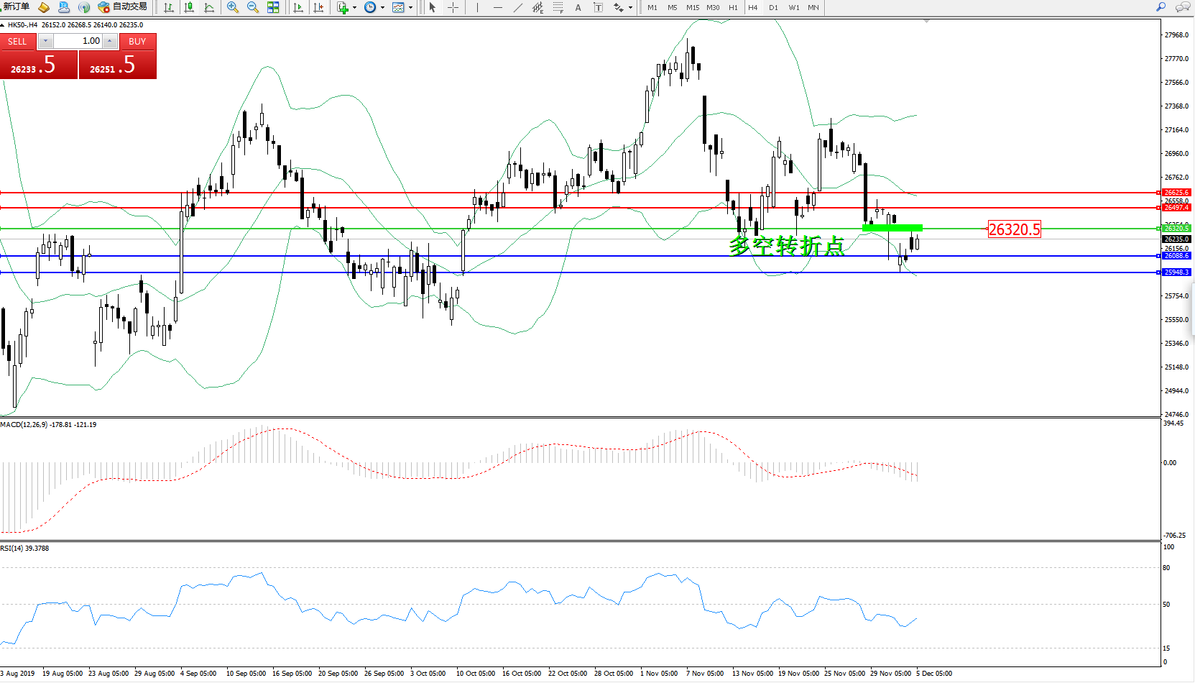Toggle the 自动交易 auto trading button
The width and height of the screenshot is (1195, 683).
(123, 7)
